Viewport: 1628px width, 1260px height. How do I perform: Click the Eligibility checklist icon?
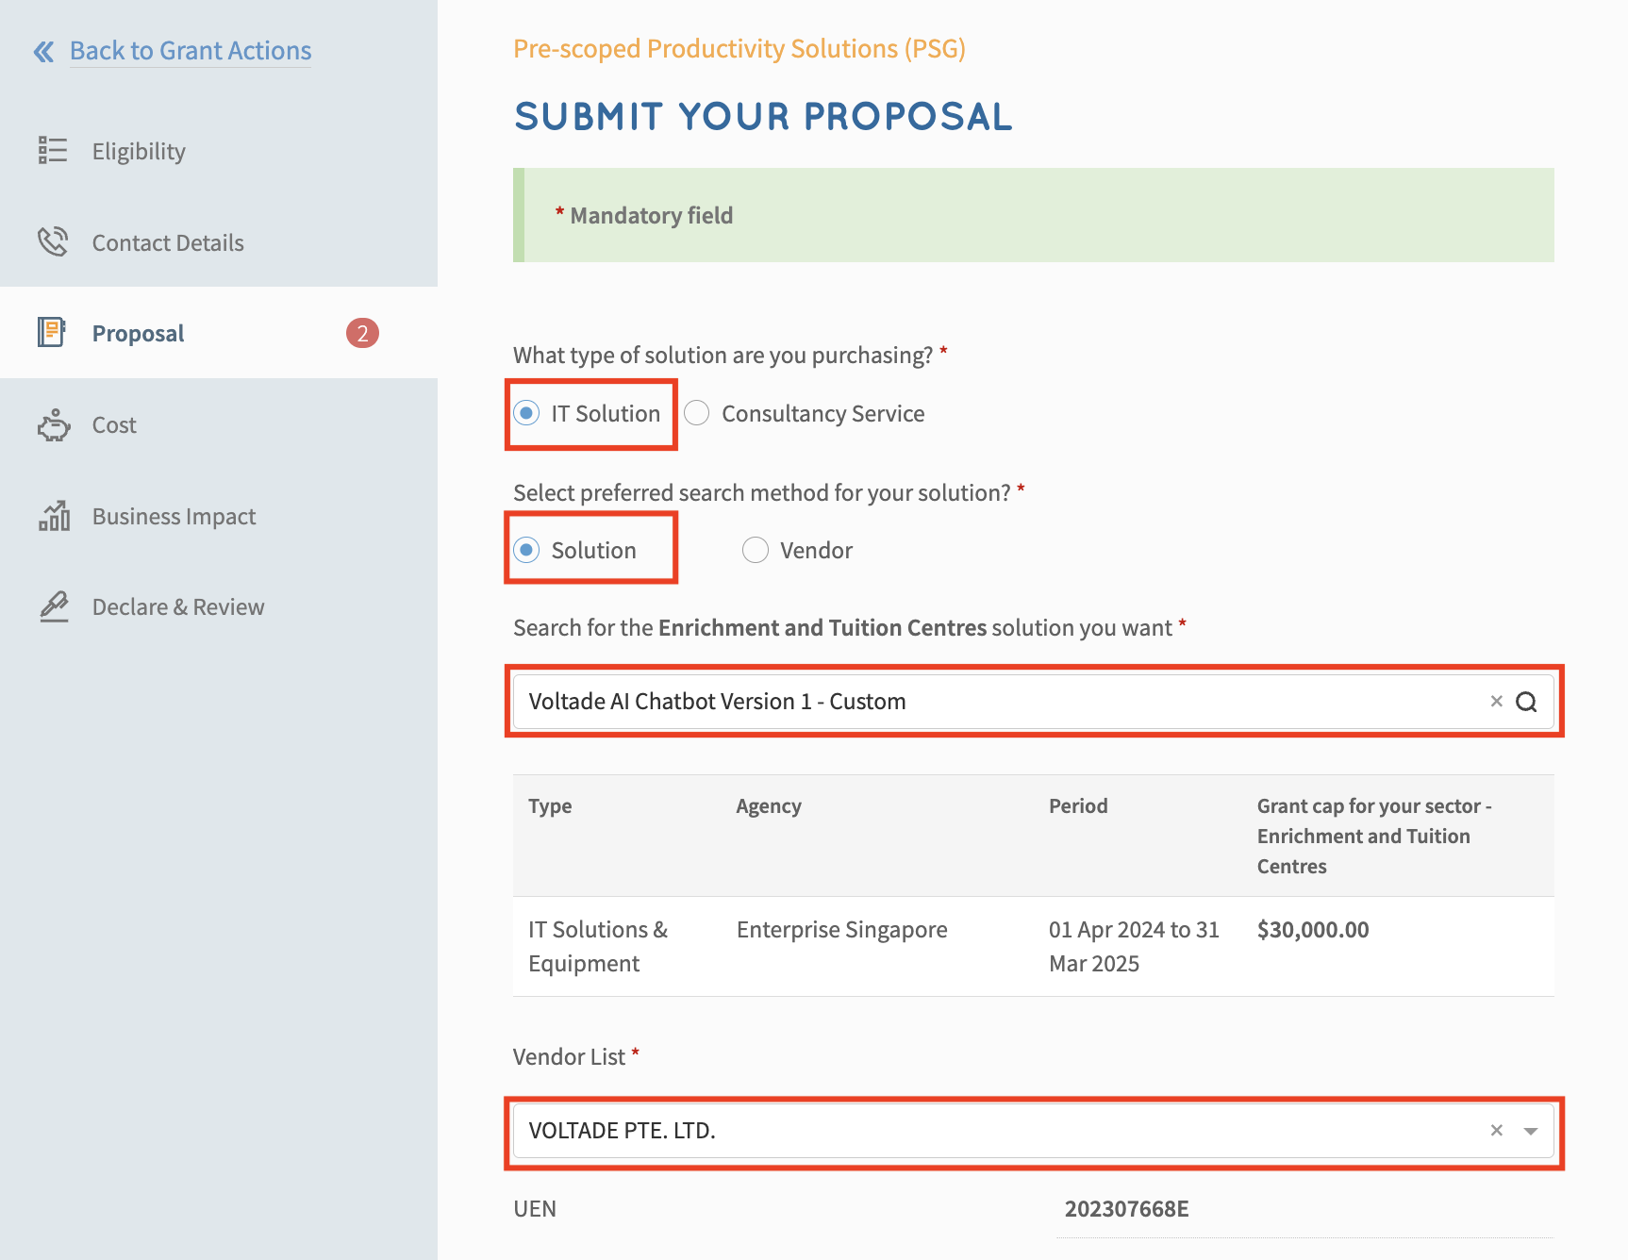tap(53, 150)
